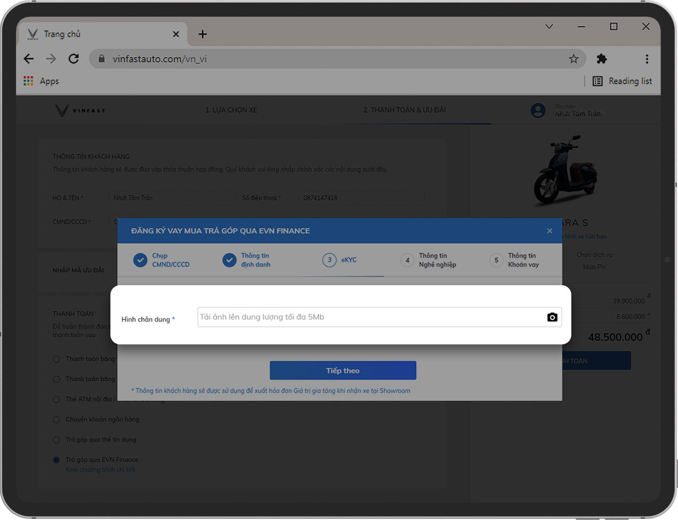This screenshot has width=678, height=523.
Task: Click the scooter product thumbnail
Action: point(566,170)
